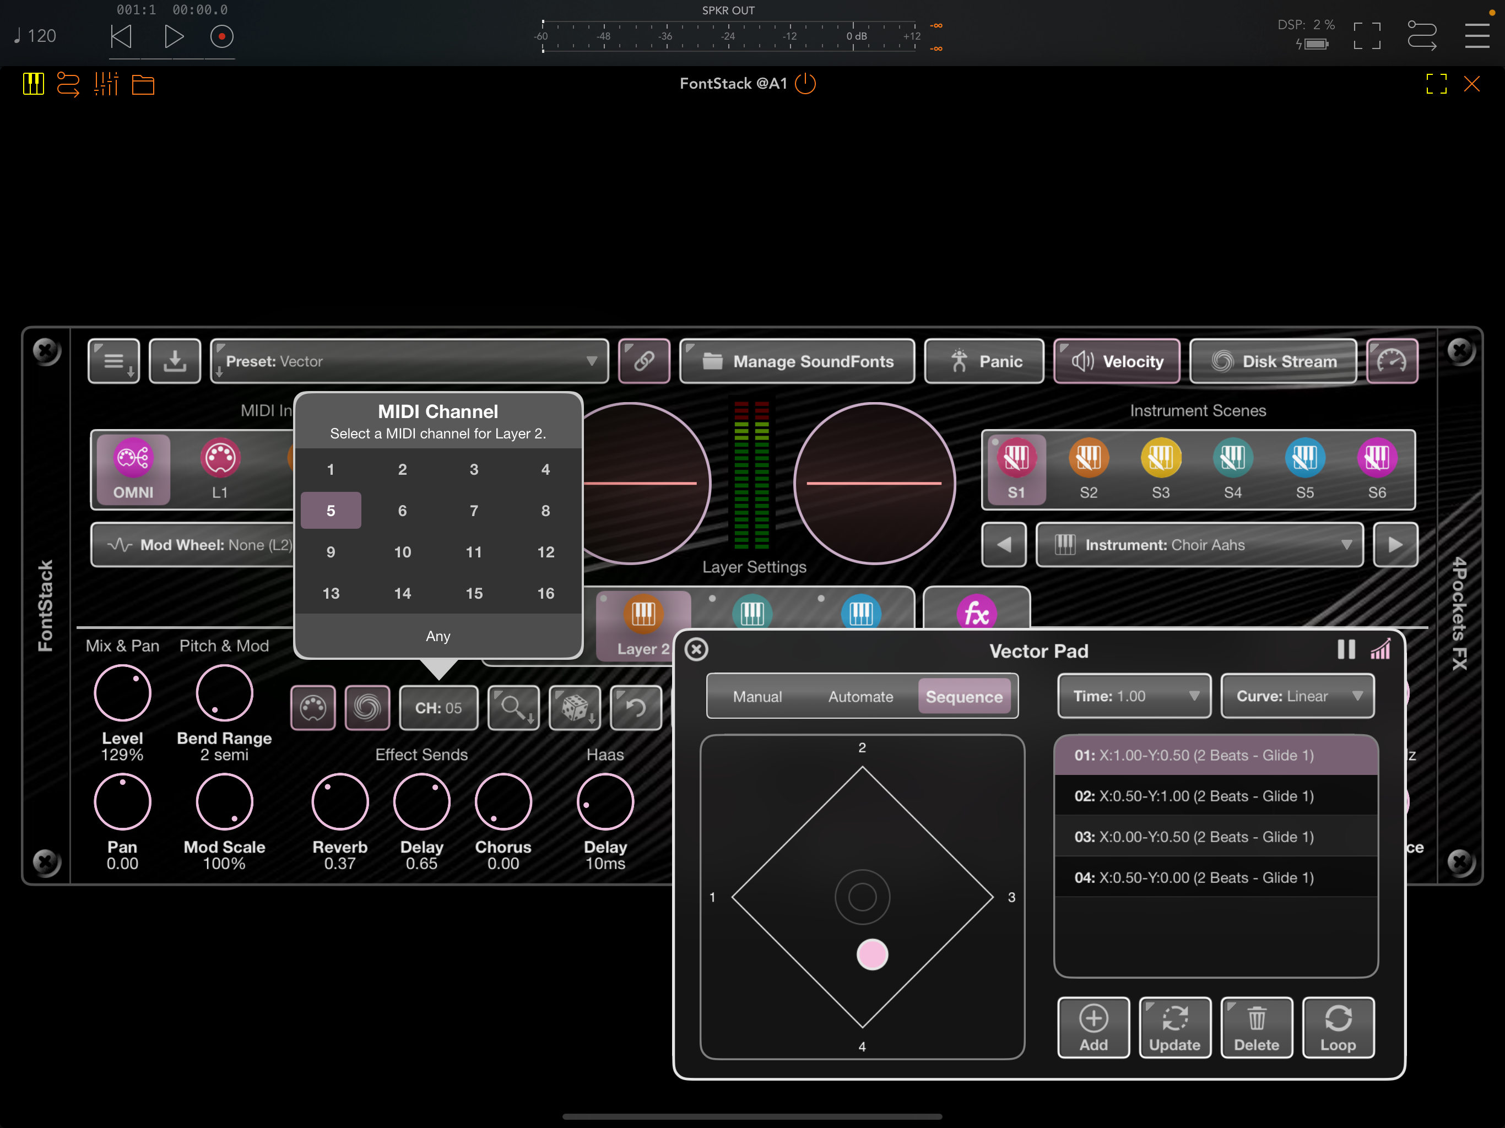Go to previous instrument arrow
The width and height of the screenshot is (1505, 1128).
[1004, 545]
